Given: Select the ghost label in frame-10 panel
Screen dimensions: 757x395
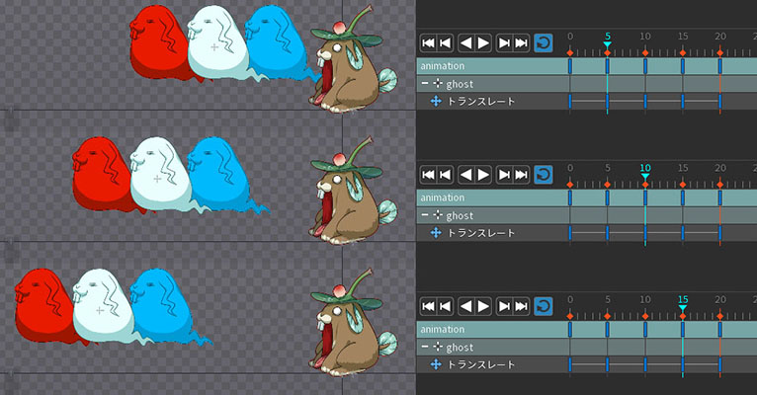Looking at the screenshot, I should [460, 215].
